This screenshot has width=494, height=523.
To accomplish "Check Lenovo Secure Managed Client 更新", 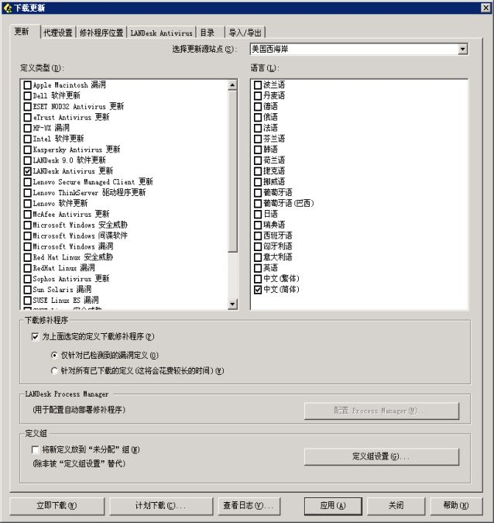I will coord(28,182).
